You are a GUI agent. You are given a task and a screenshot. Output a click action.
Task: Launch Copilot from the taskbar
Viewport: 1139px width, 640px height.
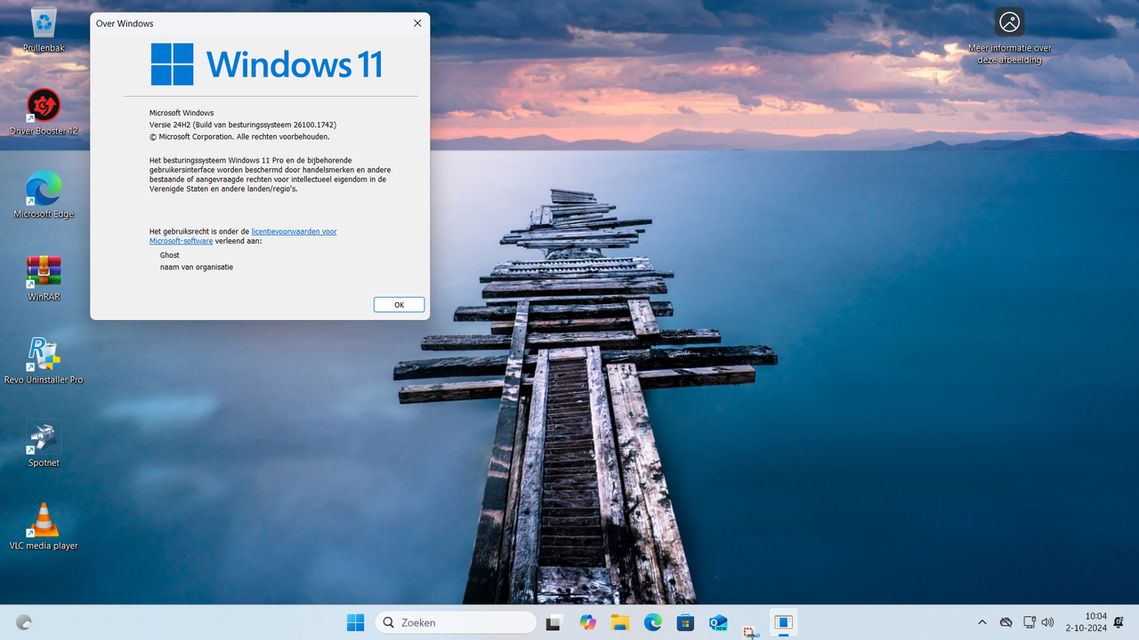tap(587, 622)
